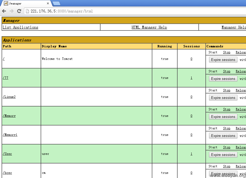The height and width of the screenshot is (178, 246).
Task: Stop the root / application
Action: pos(227,52)
